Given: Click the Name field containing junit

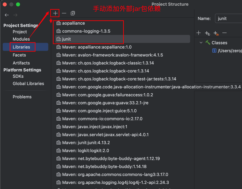Looking at the screenshot, I should coord(229,19).
